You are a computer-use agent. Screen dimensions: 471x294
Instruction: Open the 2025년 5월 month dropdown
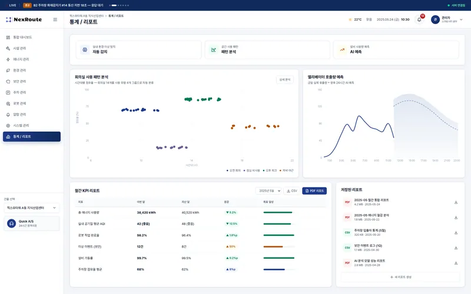click(x=268, y=191)
